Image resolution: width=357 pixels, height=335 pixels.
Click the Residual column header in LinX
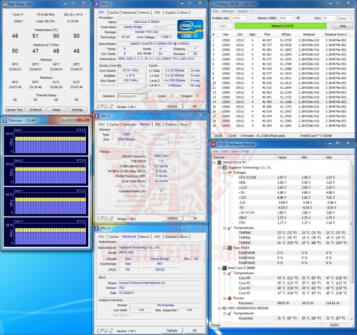[x=309, y=34]
